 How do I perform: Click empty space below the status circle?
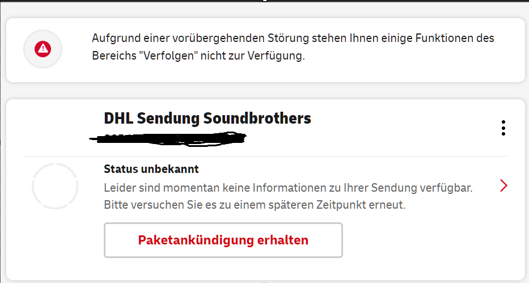pyautogui.click(x=55, y=244)
